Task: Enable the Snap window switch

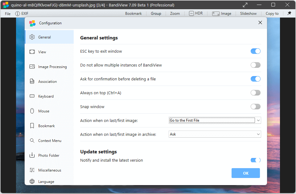Action: (255, 107)
